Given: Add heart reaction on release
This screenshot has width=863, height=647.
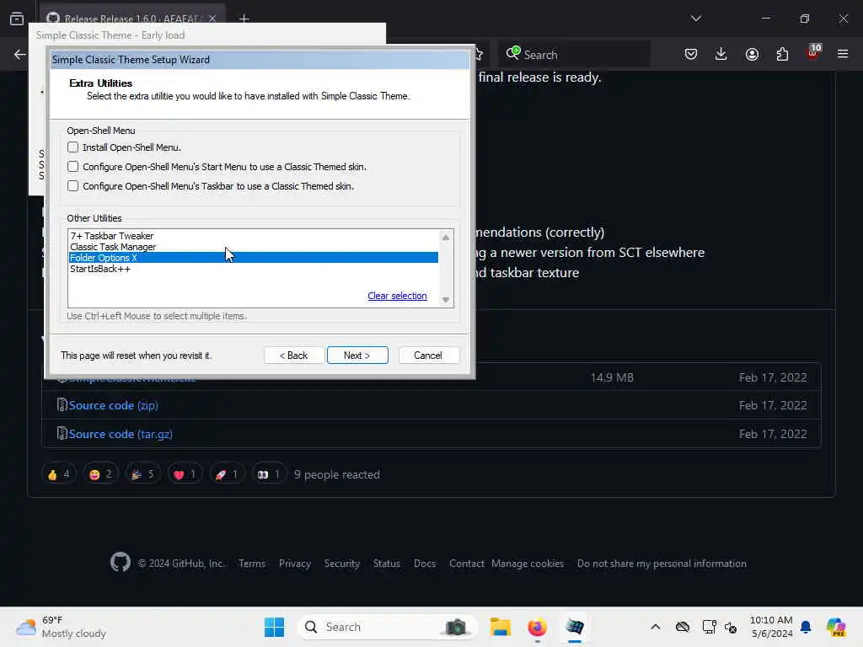Looking at the screenshot, I should [x=185, y=474].
